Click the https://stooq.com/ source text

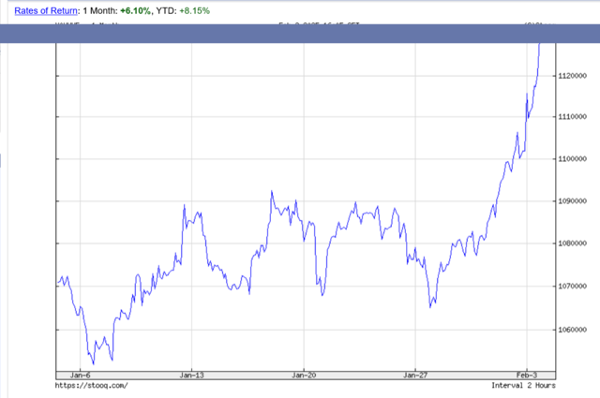(x=91, y=385)
